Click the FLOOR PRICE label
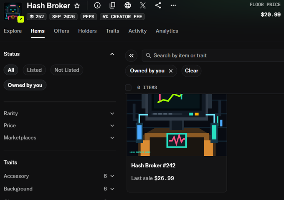 pos(265,5)
